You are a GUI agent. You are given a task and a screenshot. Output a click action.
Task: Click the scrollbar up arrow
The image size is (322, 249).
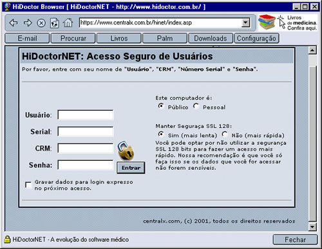(x=312, y=51)
